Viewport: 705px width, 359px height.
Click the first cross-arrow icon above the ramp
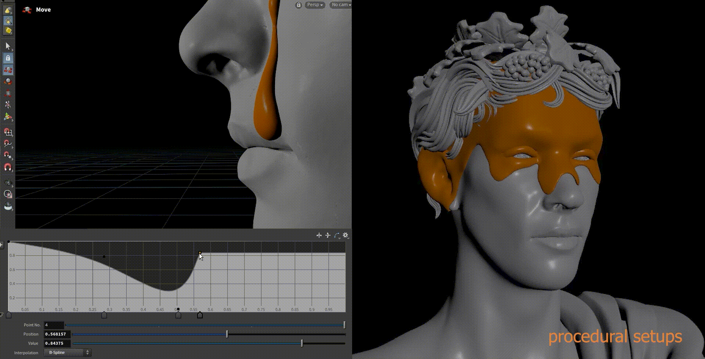coord(319,235)
